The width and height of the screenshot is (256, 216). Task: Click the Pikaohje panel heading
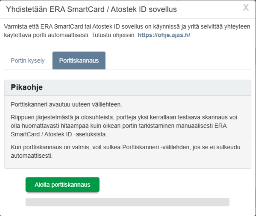[x=27, y=88]
